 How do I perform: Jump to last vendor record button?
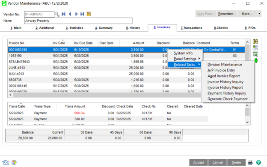82,14
